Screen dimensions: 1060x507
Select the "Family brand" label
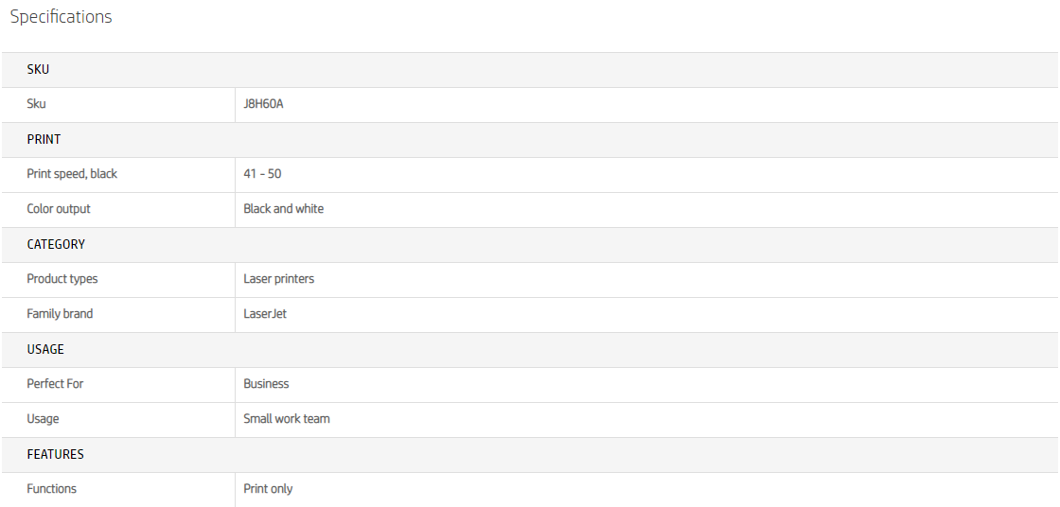pos(60,314)
